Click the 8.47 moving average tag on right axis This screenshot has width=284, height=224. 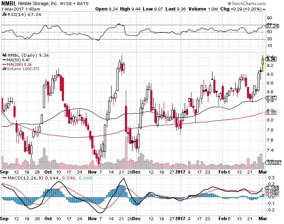(271, 98)
